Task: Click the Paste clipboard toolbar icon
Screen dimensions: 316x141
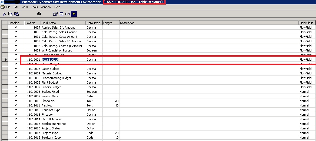Action: (x=16, y=14)
